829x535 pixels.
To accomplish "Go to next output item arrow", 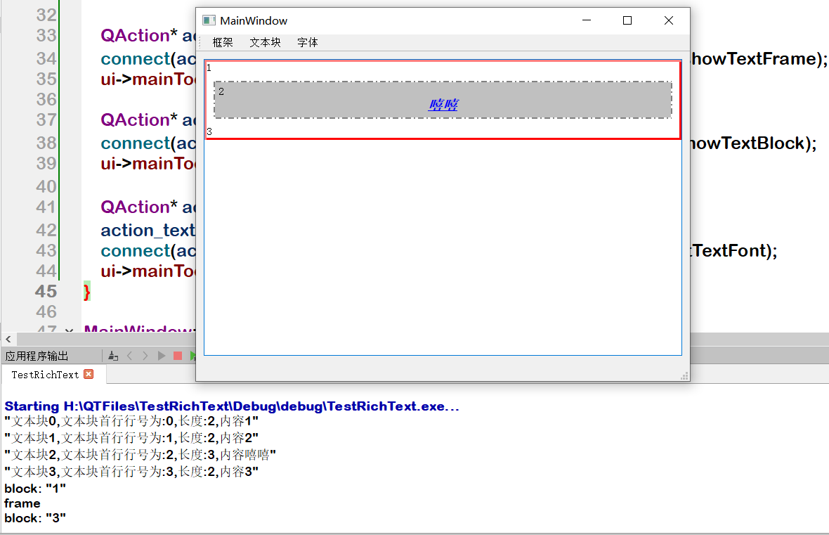I will point(145,356).
